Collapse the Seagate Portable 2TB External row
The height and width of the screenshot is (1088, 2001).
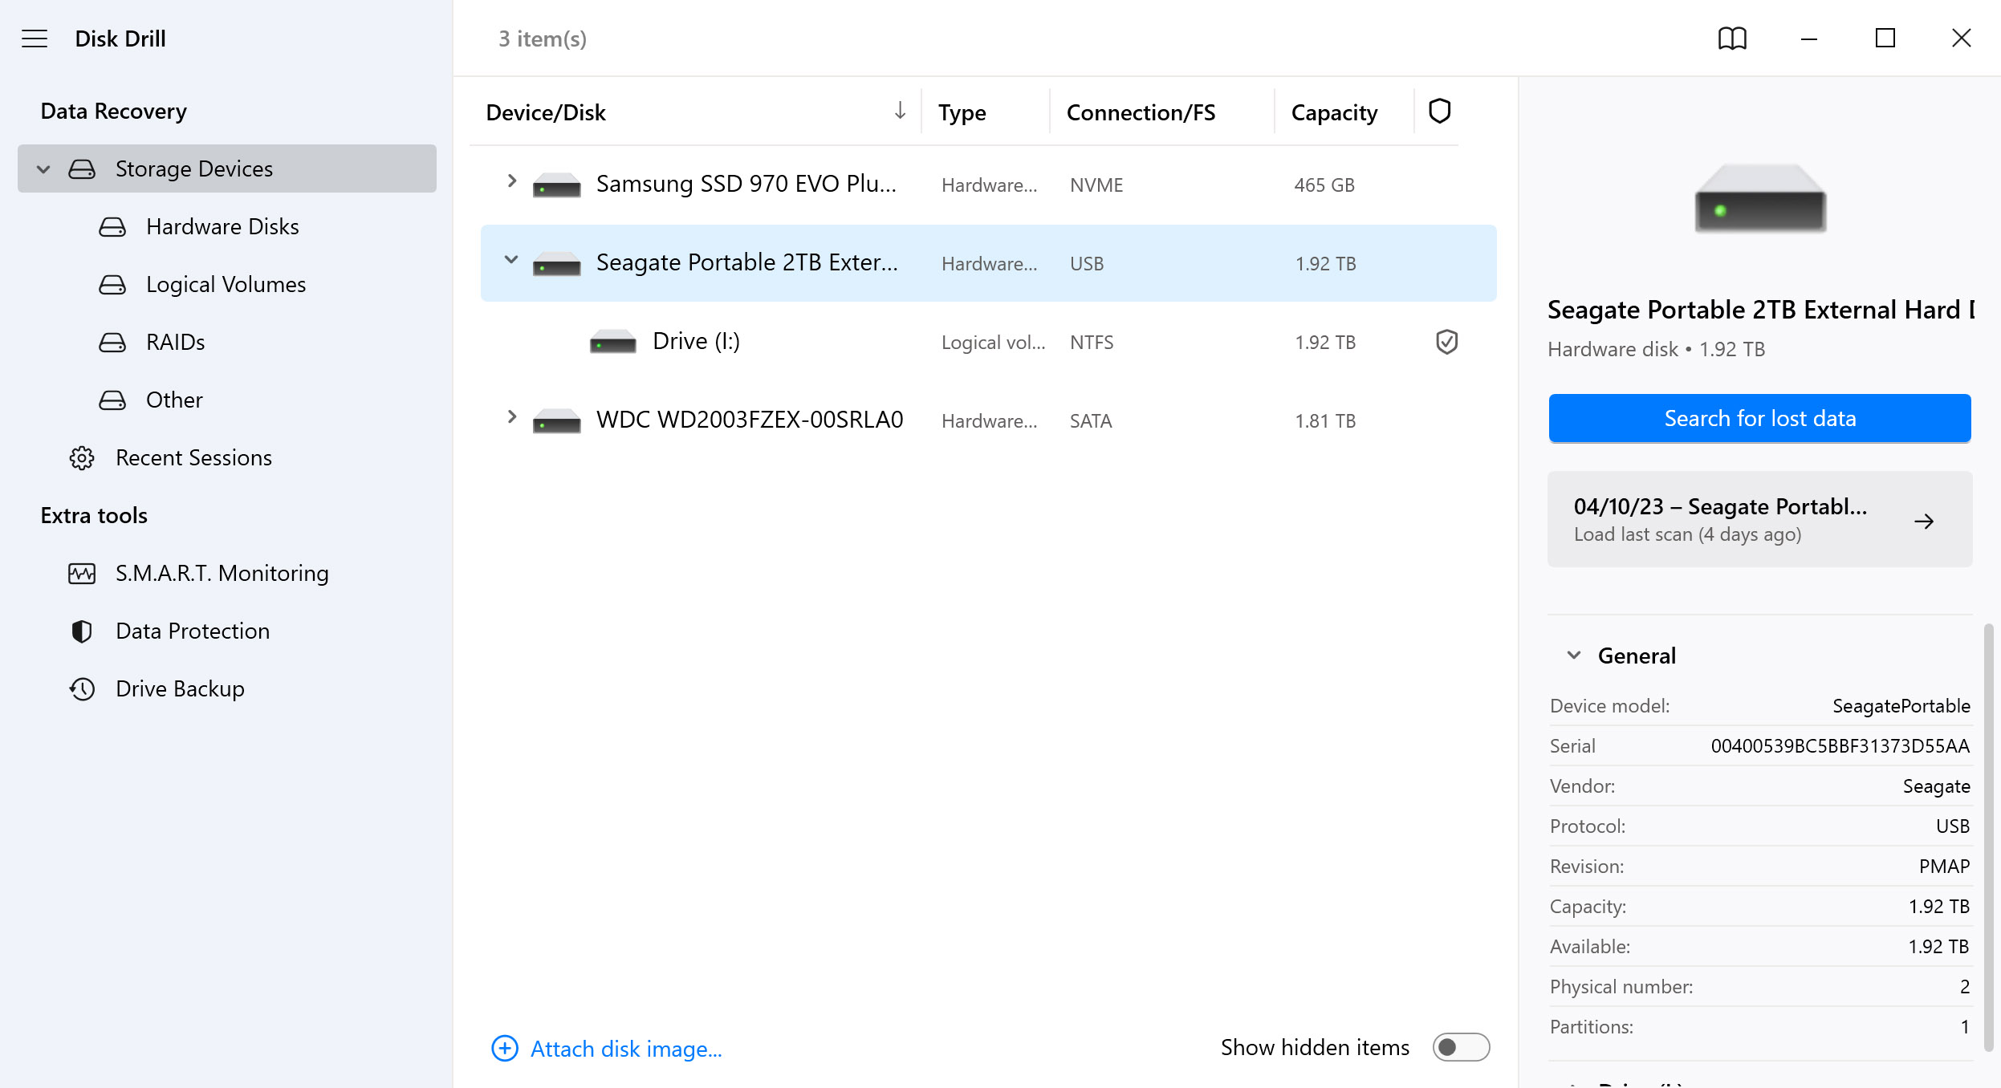510,262
